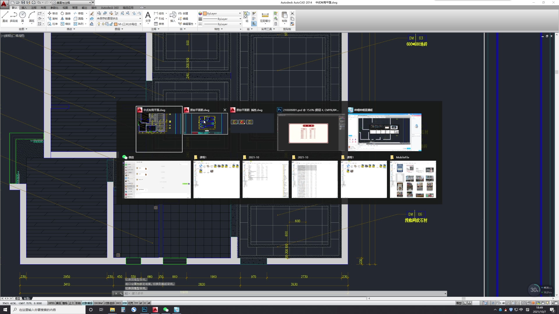Save drawing from quick access toolbar
The width and height of the screenshot is (559, 314).
23,3
